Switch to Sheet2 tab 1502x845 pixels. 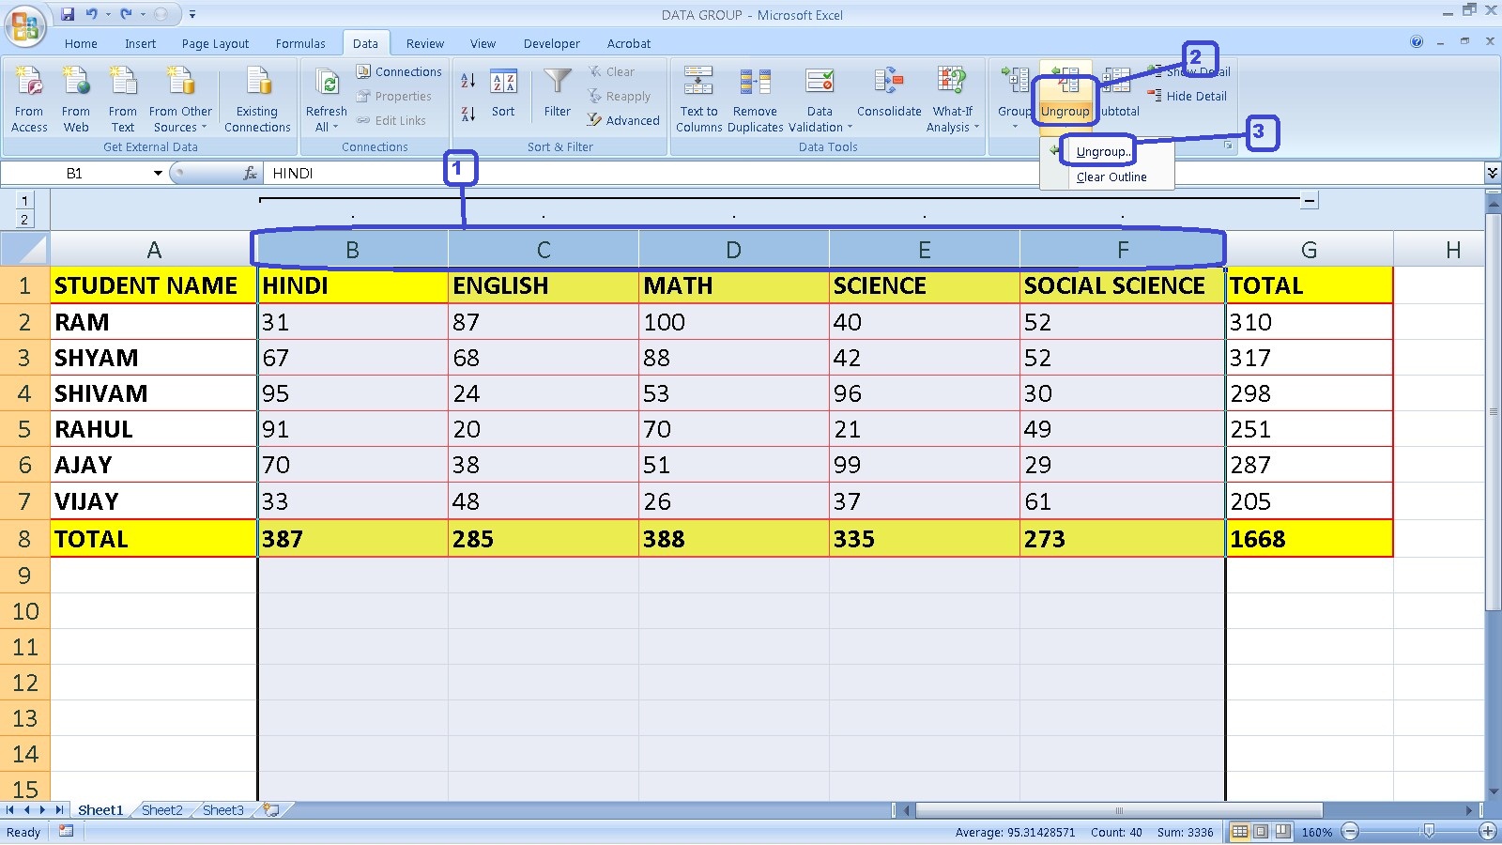pos(162,810)
